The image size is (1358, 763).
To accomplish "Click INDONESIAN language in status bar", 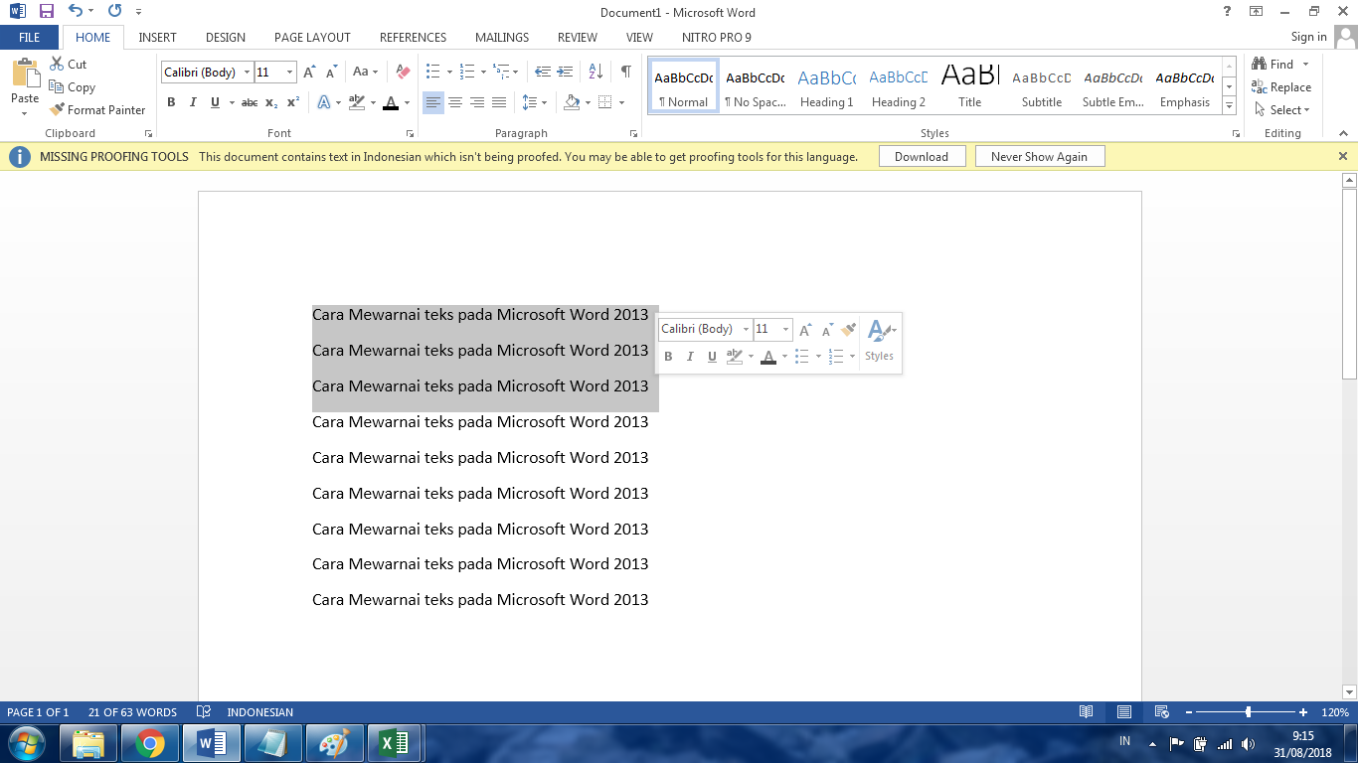I will pyautogui.click(x=259, y=712).
